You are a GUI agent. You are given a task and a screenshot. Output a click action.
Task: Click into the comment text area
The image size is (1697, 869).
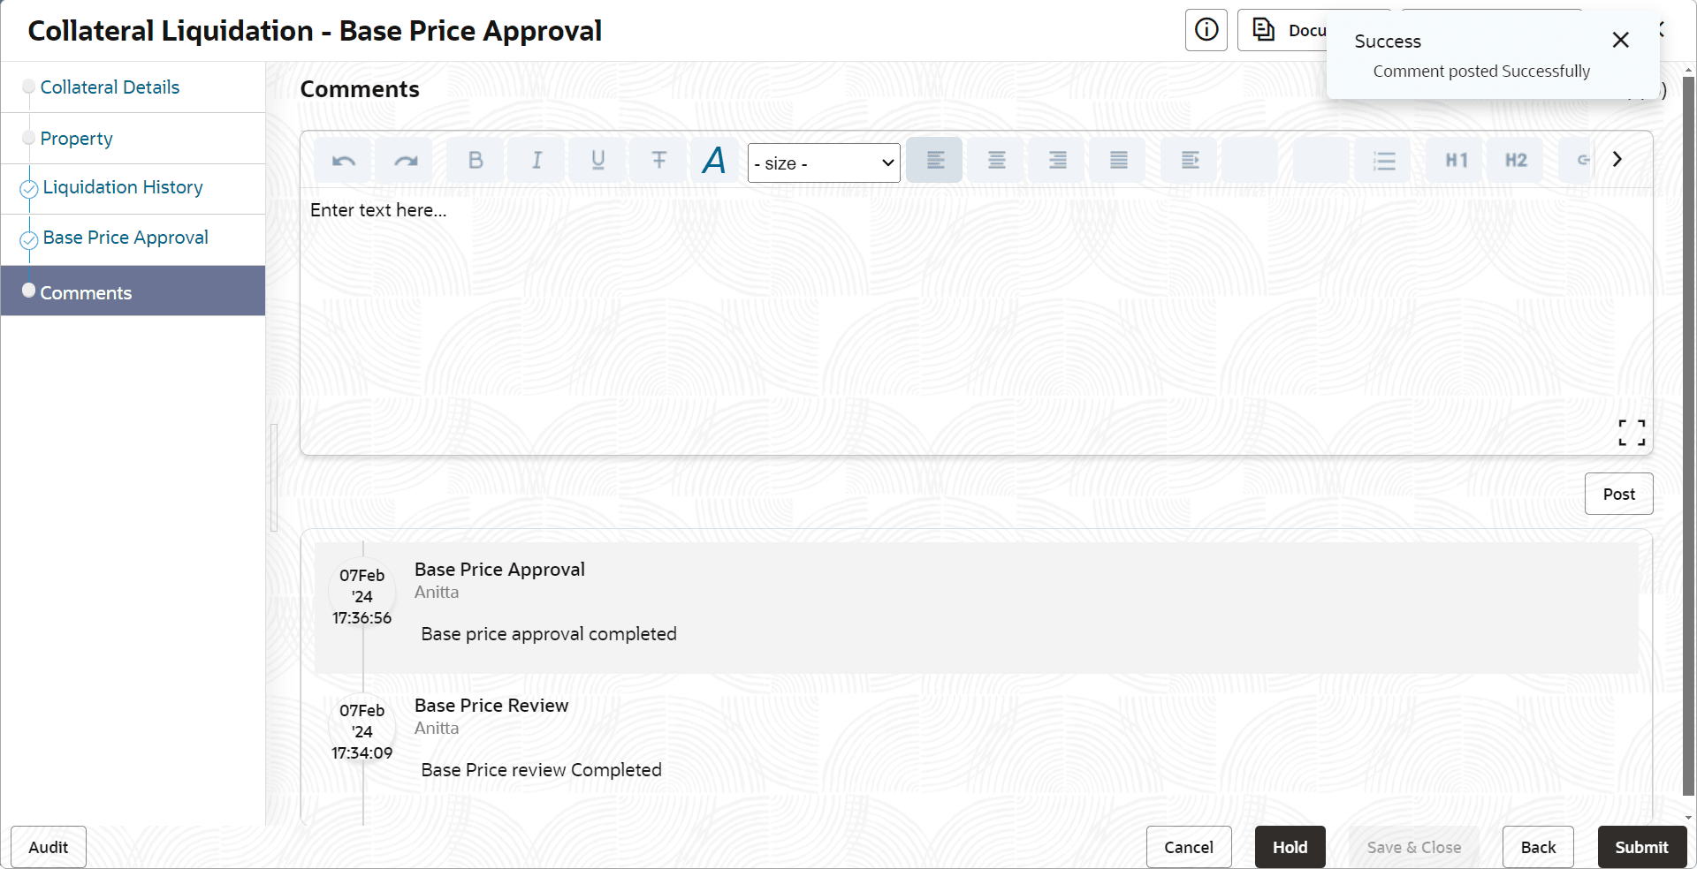pos(976,318)
